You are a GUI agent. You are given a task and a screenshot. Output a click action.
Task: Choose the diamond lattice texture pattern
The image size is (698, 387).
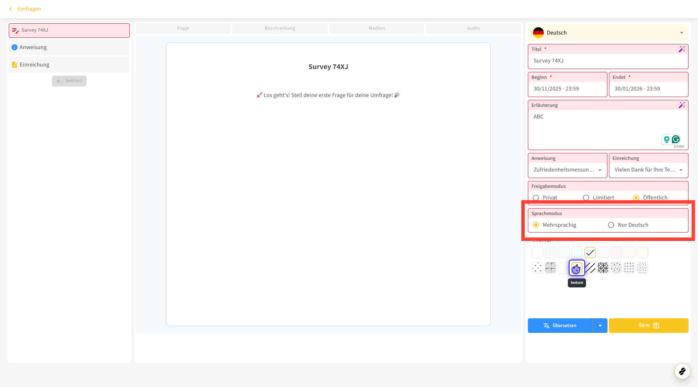tap(603, 268)
